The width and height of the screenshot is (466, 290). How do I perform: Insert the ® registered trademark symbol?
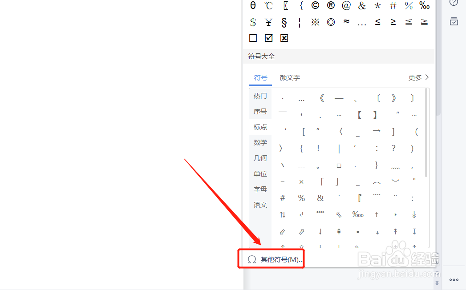point(331,5)
